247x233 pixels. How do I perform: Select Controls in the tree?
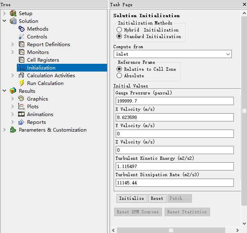pos(37,36)
